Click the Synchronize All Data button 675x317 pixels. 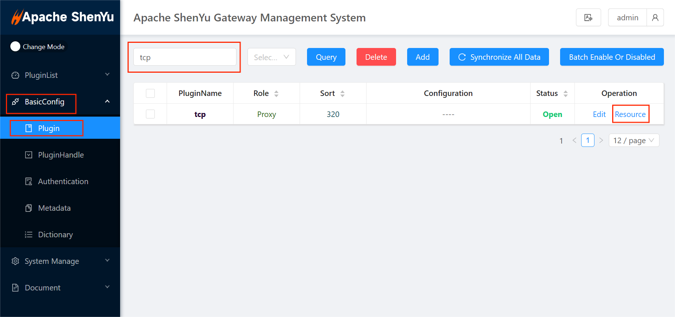(x=499, y=57)
